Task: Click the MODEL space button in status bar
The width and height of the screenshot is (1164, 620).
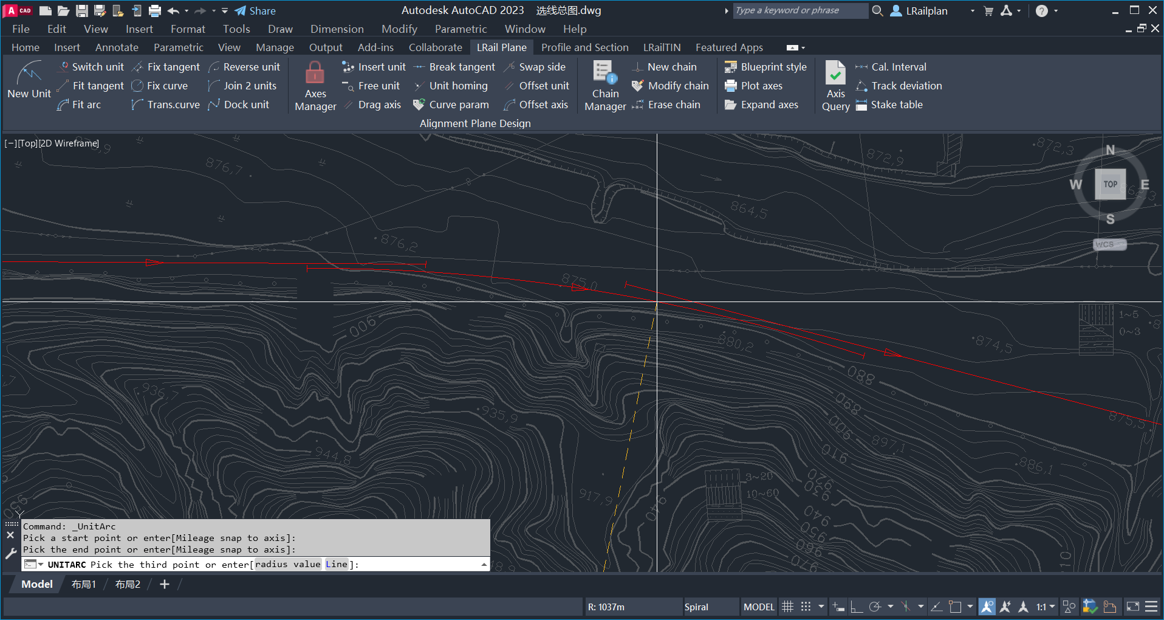Action: click(759, 607)
